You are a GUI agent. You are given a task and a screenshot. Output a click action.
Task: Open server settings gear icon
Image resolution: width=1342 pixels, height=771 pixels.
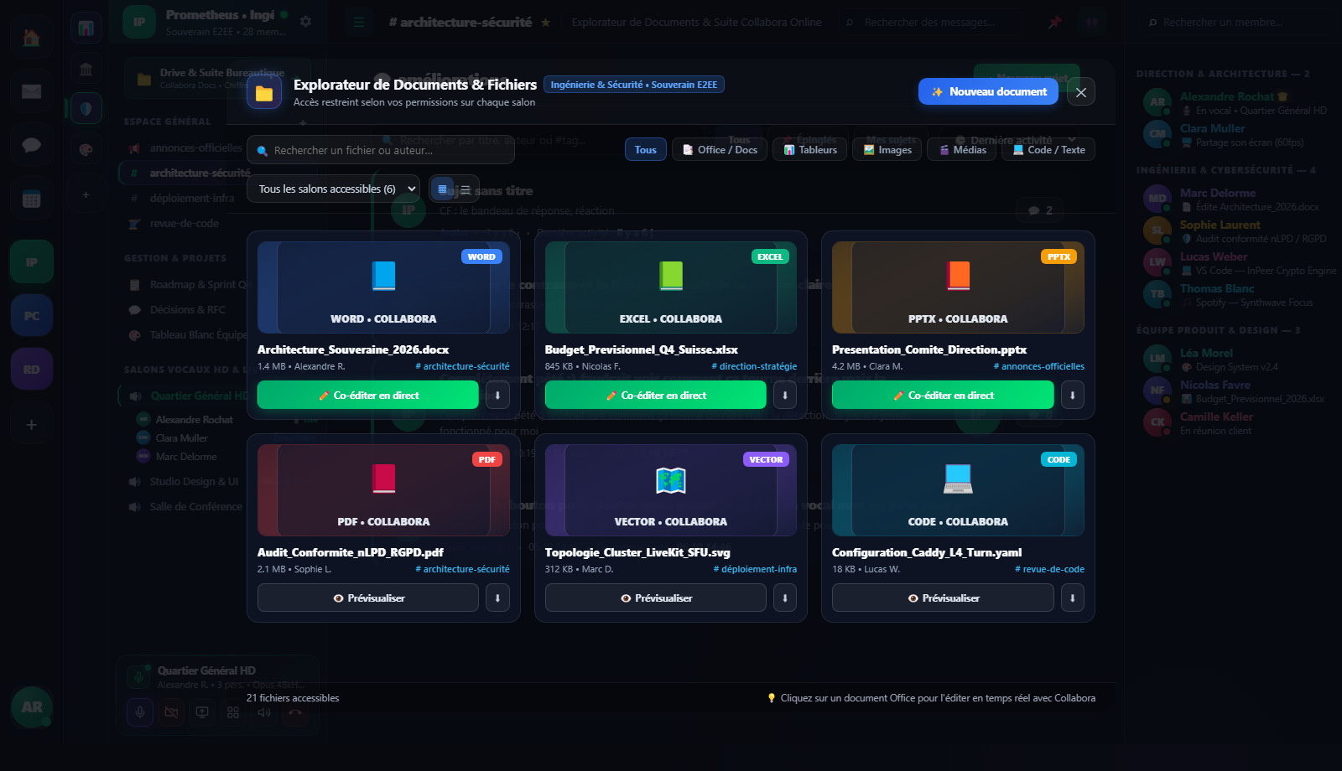click(306, 22)
